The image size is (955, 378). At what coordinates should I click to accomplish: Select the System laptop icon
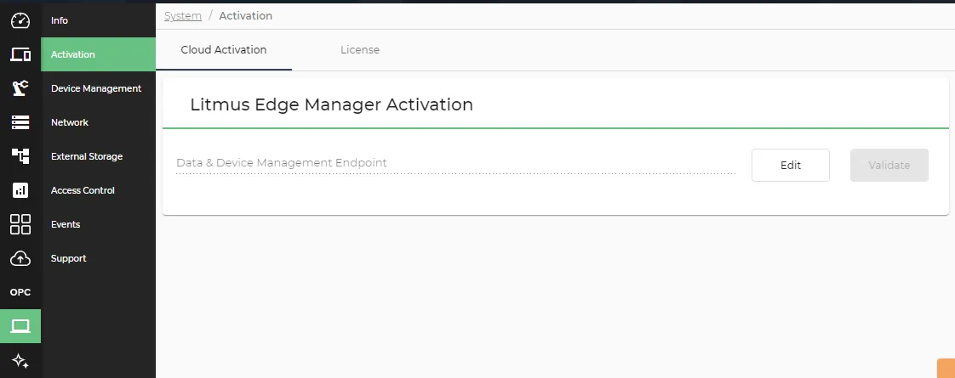click(x=20, y=326)
